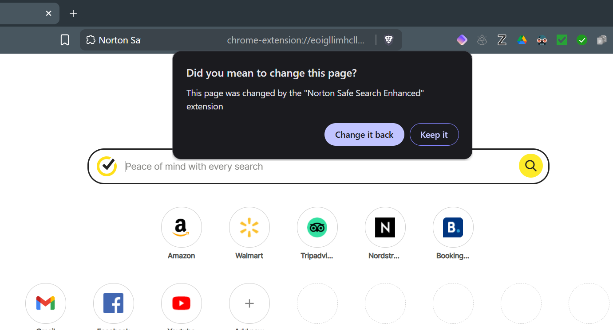Click the yellow search magnifier button

point(531,166)
